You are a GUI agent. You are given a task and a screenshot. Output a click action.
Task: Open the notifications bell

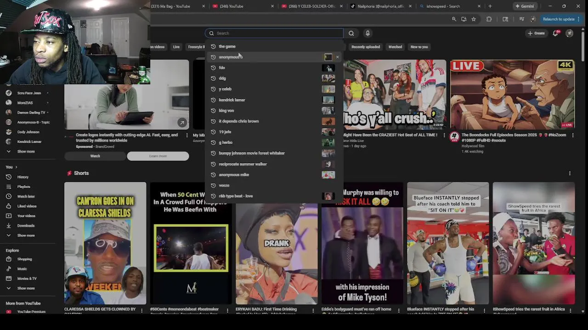[555, 33]
